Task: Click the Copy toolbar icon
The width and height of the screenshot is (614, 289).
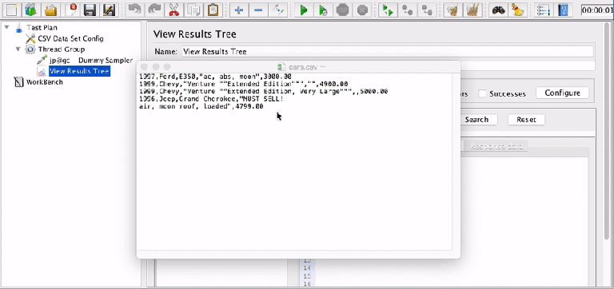Action: (193, 10)
